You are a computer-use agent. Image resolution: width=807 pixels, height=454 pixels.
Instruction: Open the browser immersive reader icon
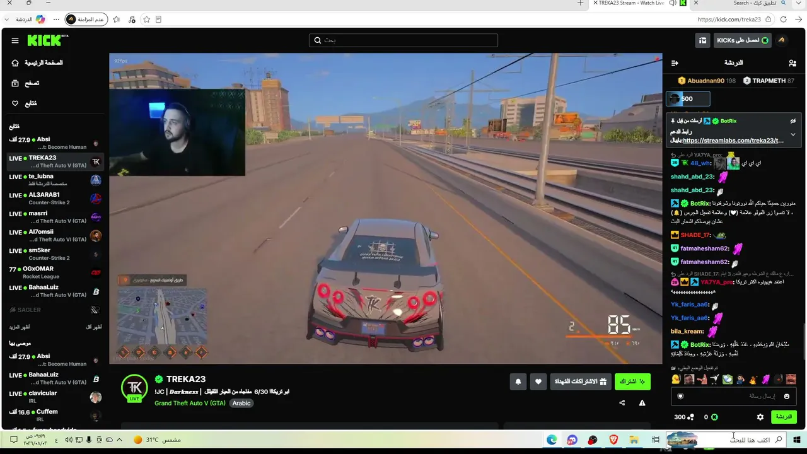158,20
